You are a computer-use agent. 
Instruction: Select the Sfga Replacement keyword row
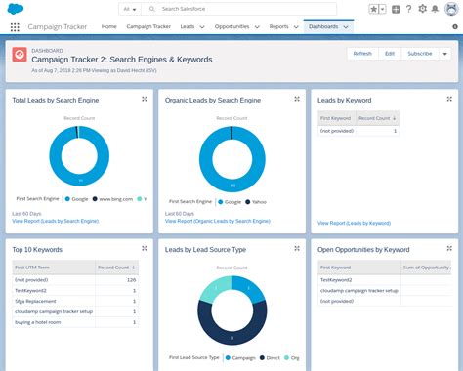pos(75,301)
